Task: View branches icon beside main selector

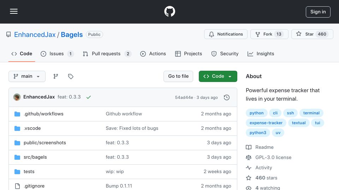Action: click(x=56, y=76)
